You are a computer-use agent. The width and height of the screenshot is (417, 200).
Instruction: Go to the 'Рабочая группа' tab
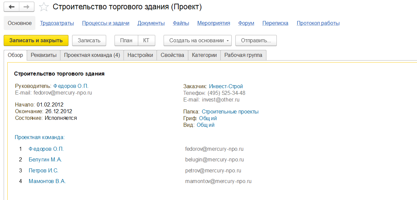[243, 55]
